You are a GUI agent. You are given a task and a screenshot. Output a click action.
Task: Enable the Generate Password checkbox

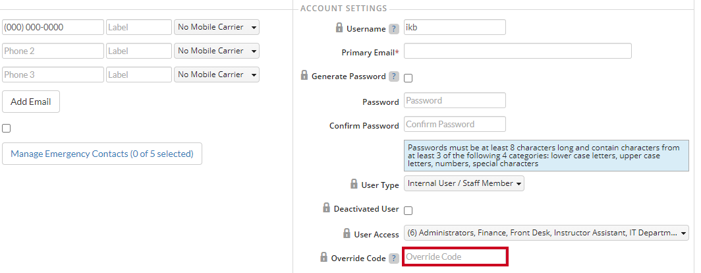408,78
